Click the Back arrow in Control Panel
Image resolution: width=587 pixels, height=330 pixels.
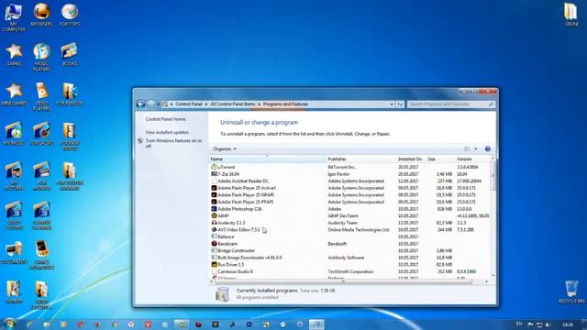(x=140, y=104)
